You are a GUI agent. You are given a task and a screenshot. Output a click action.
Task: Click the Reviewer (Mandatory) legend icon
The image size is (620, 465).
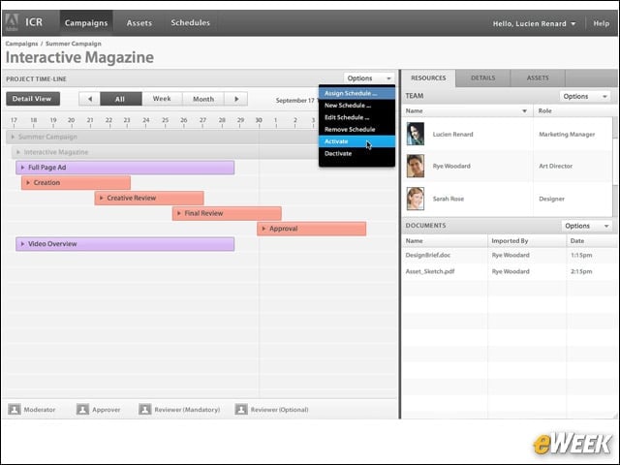point(145,409)
